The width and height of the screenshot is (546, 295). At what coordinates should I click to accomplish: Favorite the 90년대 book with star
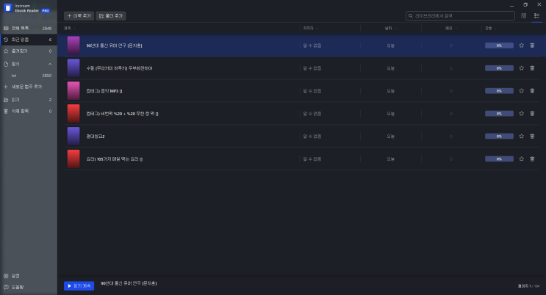pos(521,45)
